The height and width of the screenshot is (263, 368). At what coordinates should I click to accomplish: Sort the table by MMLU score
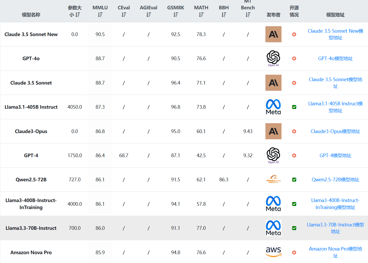click(x=100, y=15)
